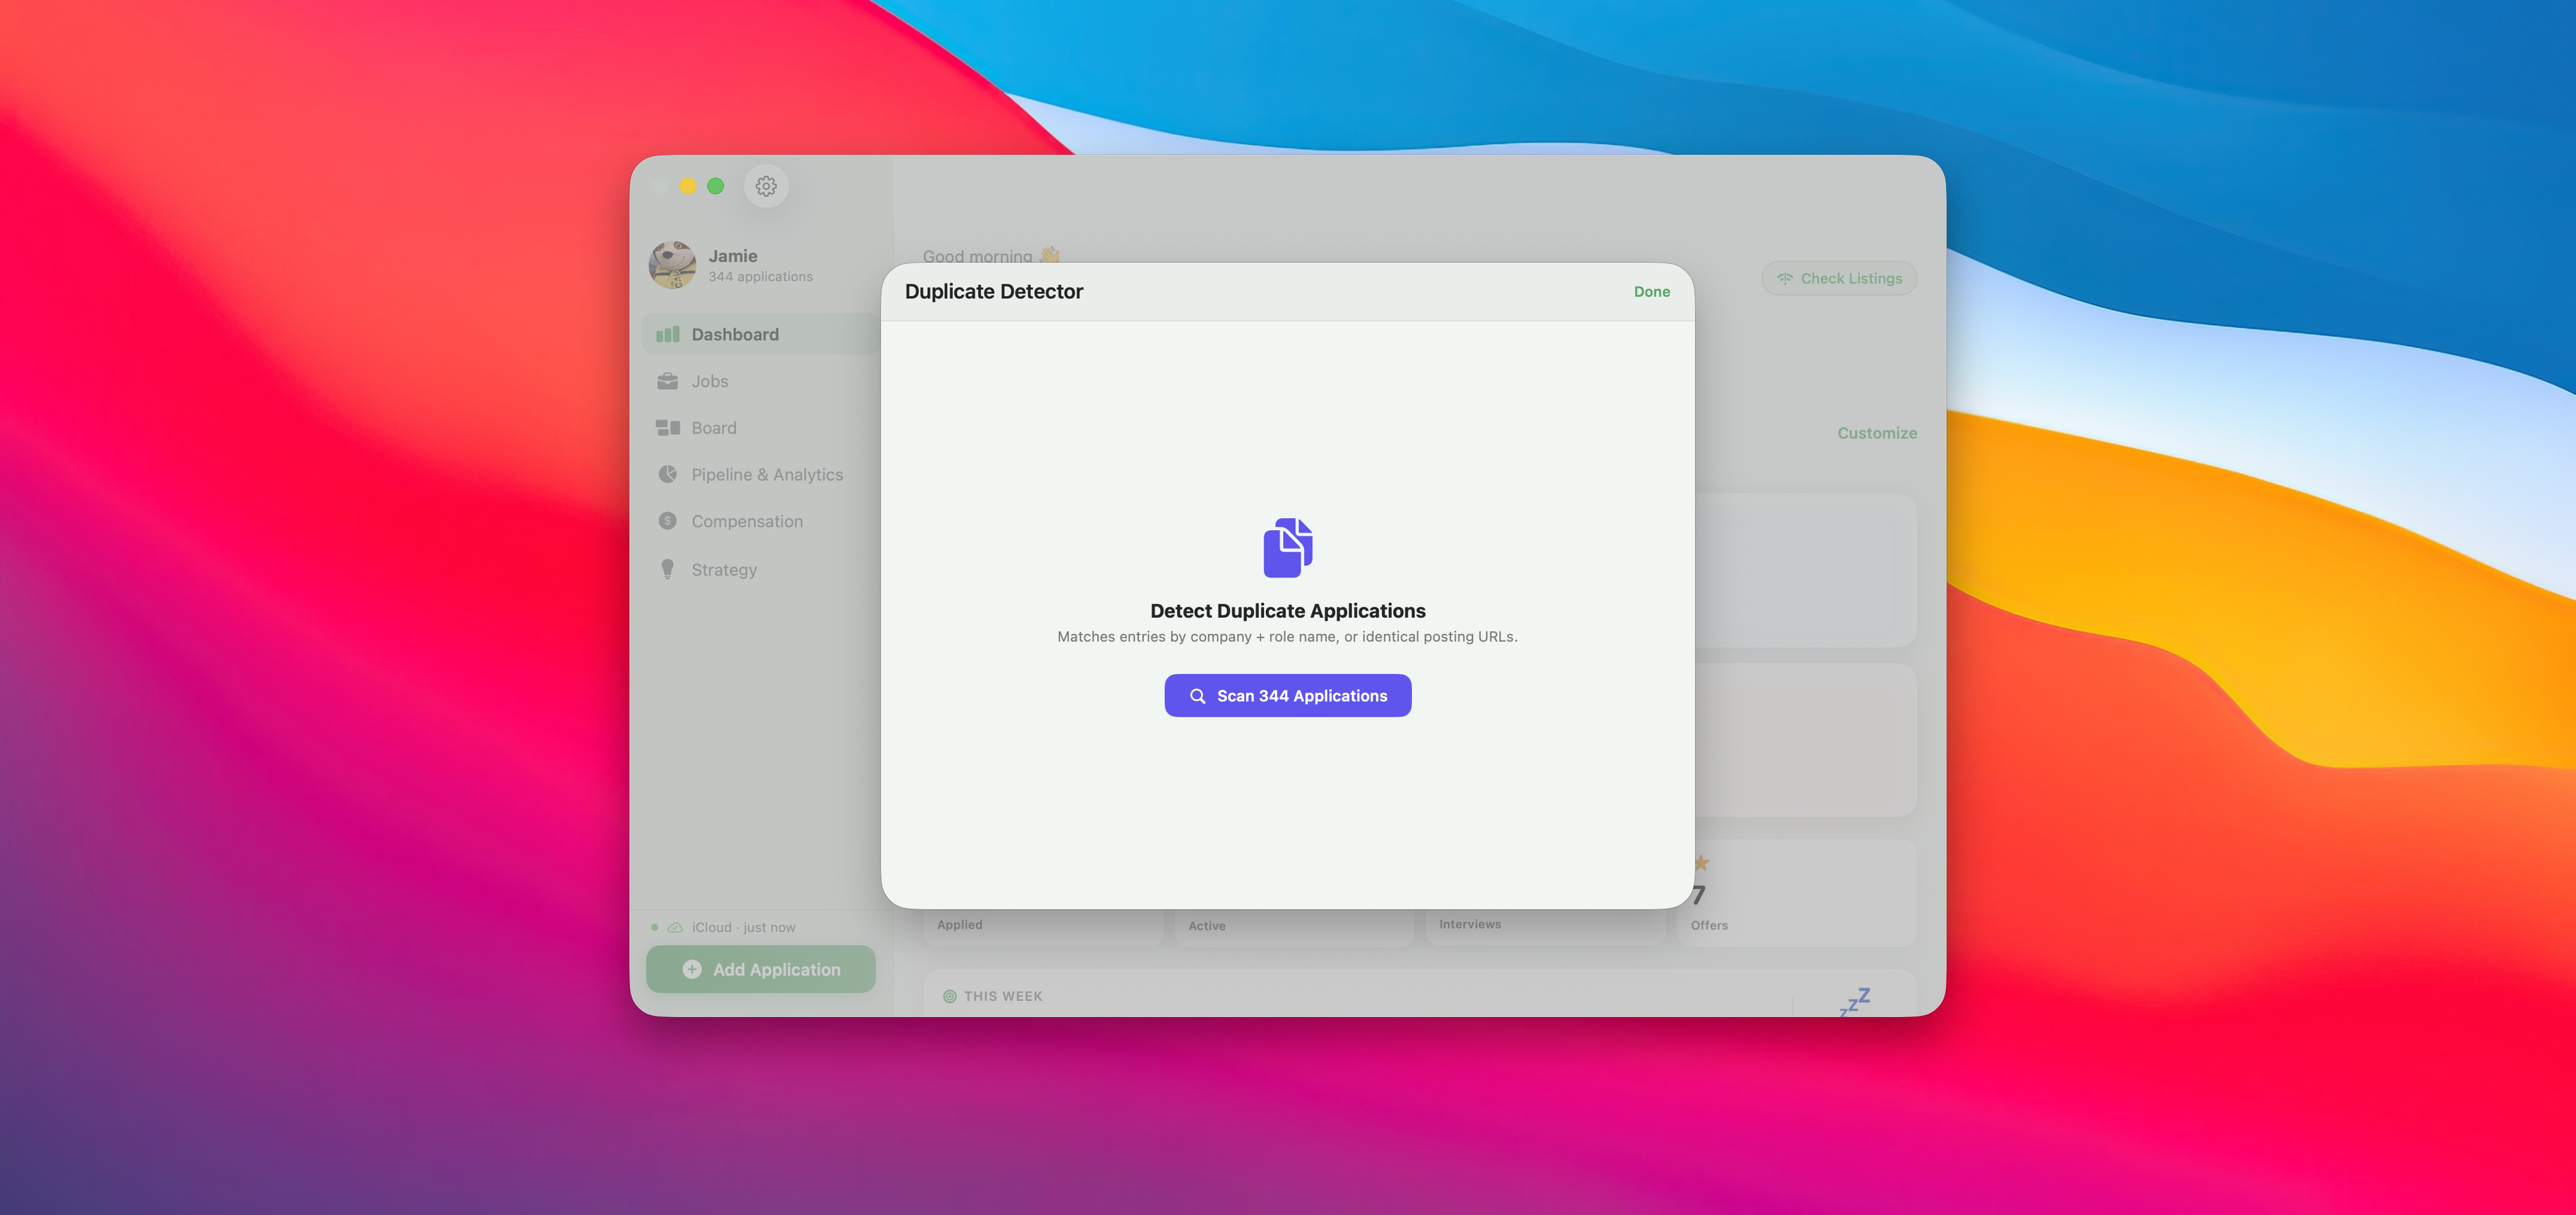
Task: Switch to the Board view
Action: 760,428
